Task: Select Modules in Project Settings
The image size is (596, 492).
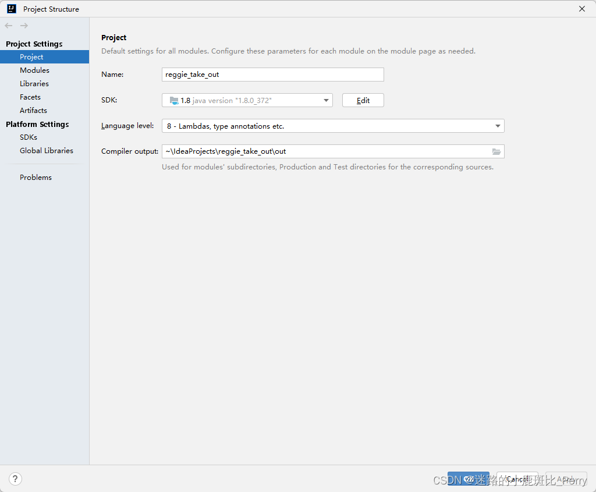Action: click(x=34, y=70)
